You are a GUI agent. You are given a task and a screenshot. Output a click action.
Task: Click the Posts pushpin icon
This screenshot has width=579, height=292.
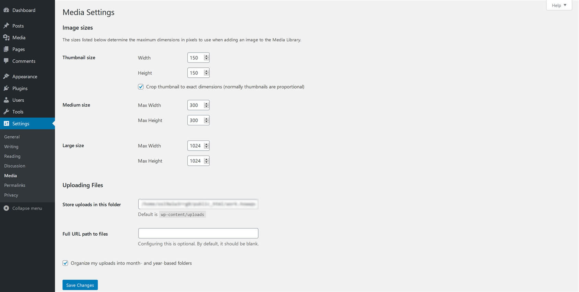point(6,26)
